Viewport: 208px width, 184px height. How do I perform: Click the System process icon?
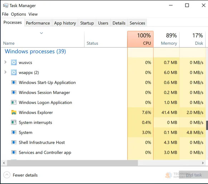coord(14,133)
